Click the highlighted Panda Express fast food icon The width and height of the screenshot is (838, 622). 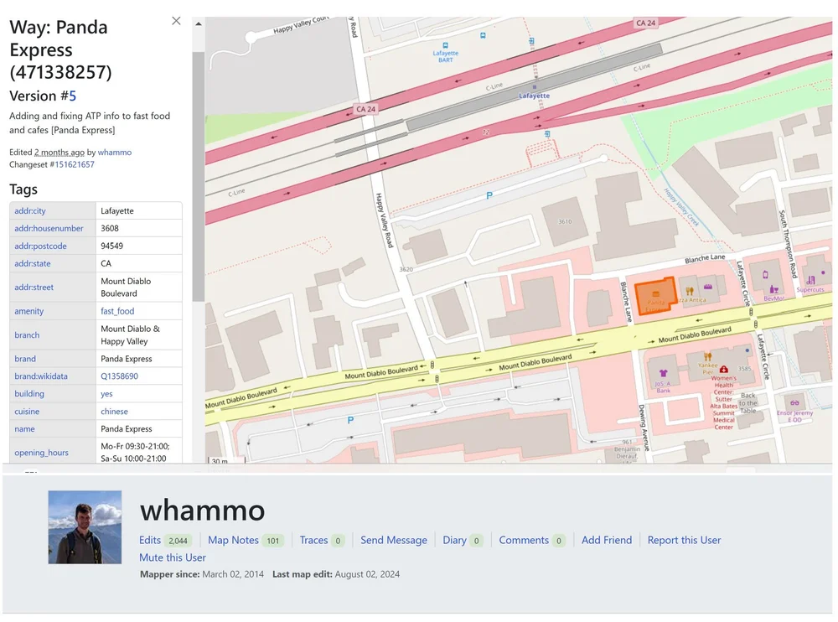coord(656,294)
